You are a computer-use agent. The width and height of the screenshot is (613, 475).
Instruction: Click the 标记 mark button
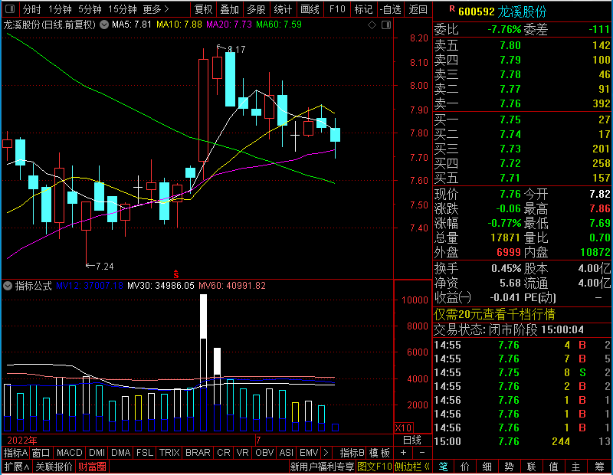pyautogui.click(x=363, y=9)
